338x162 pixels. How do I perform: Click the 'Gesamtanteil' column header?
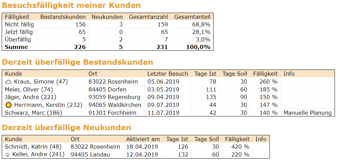(x=192, y=17)
